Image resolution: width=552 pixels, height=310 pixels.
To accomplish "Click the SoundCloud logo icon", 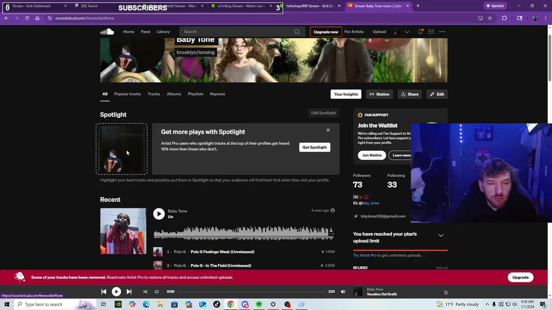I will (x=107, y=31).
